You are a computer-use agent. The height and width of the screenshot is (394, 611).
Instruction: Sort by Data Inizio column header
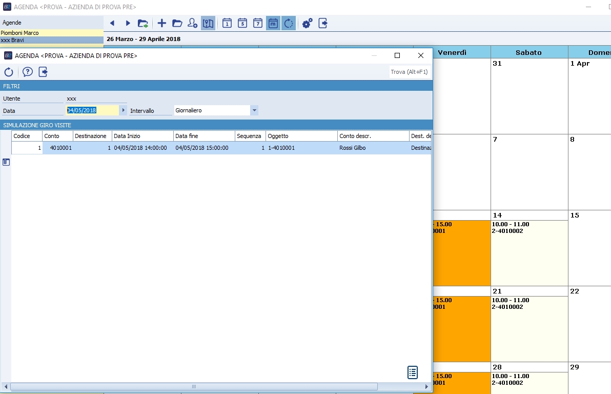click(x=142, y=136)
